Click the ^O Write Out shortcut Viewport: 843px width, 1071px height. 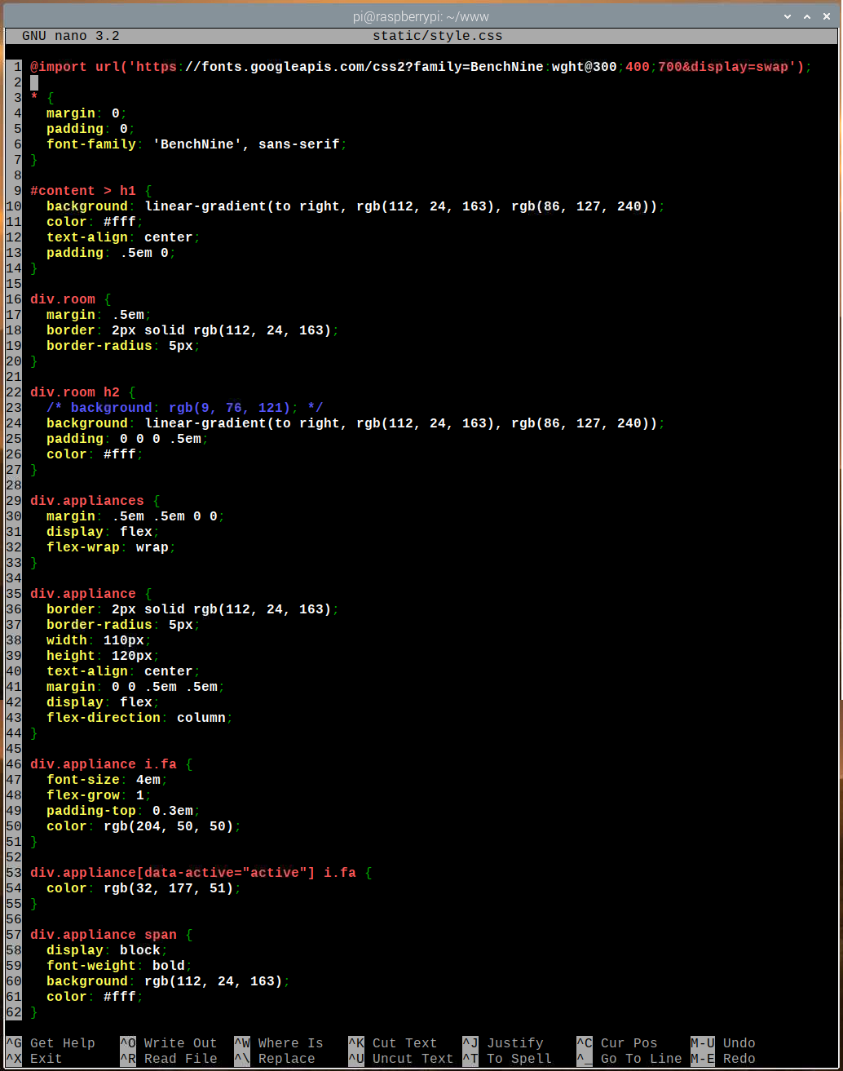169,1043
